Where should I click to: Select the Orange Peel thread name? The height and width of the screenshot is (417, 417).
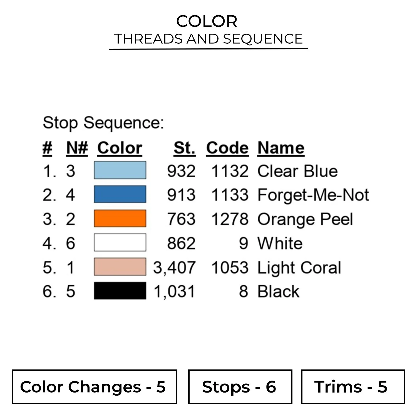(305, 219)
